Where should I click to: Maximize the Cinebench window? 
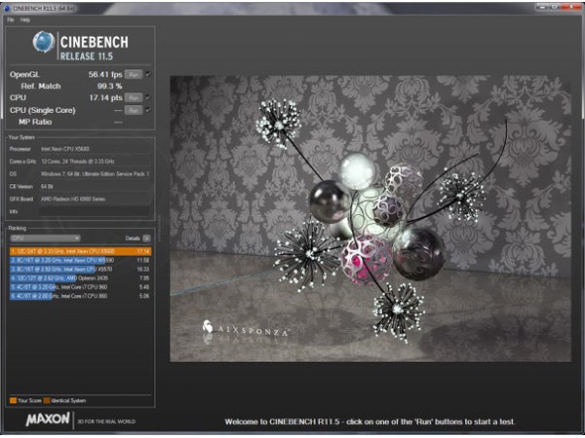click(x=555, y=7)
